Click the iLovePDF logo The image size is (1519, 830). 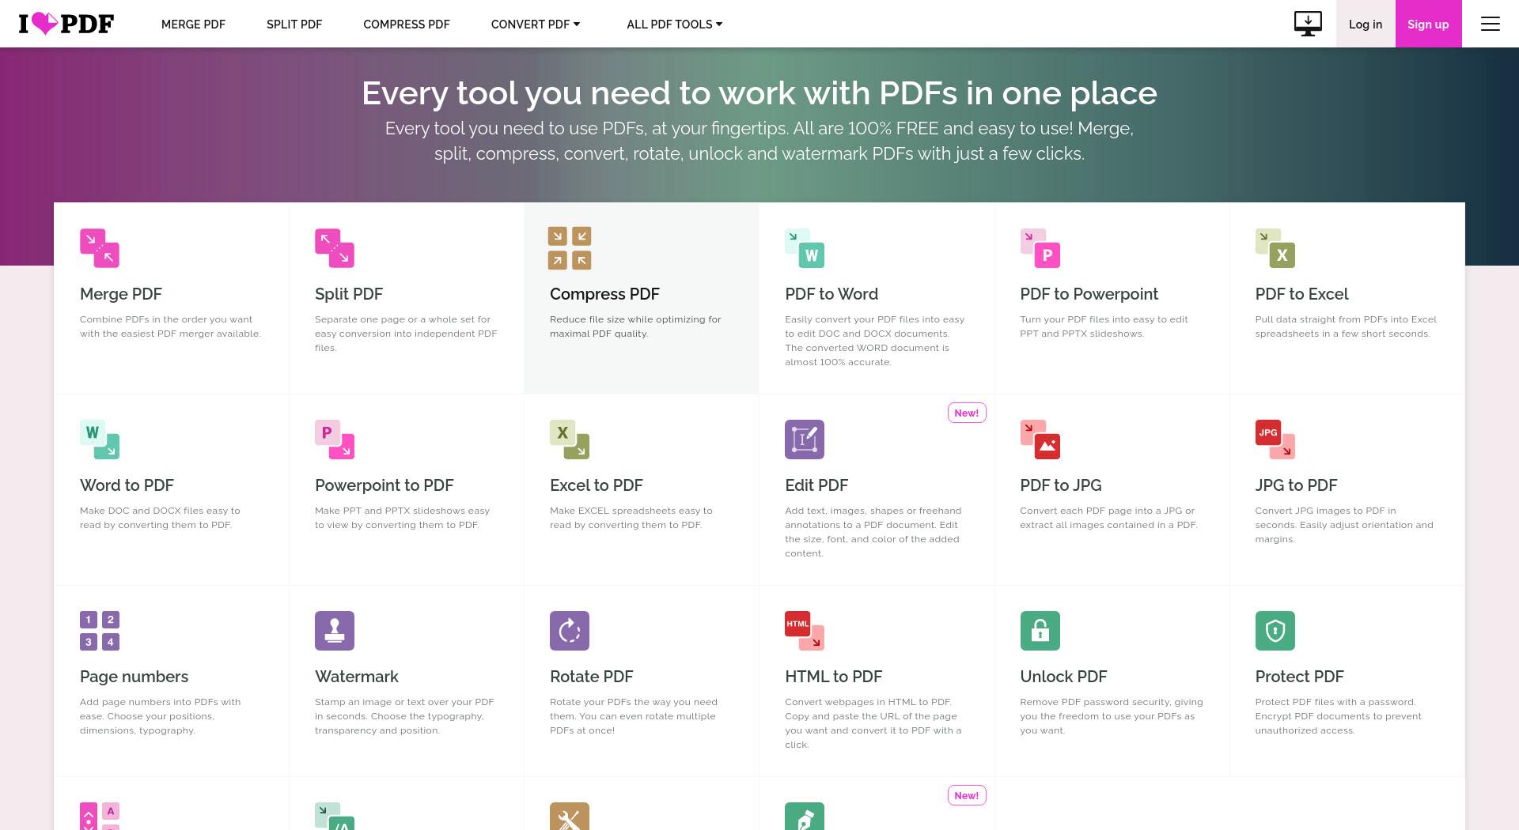(66, 24)
